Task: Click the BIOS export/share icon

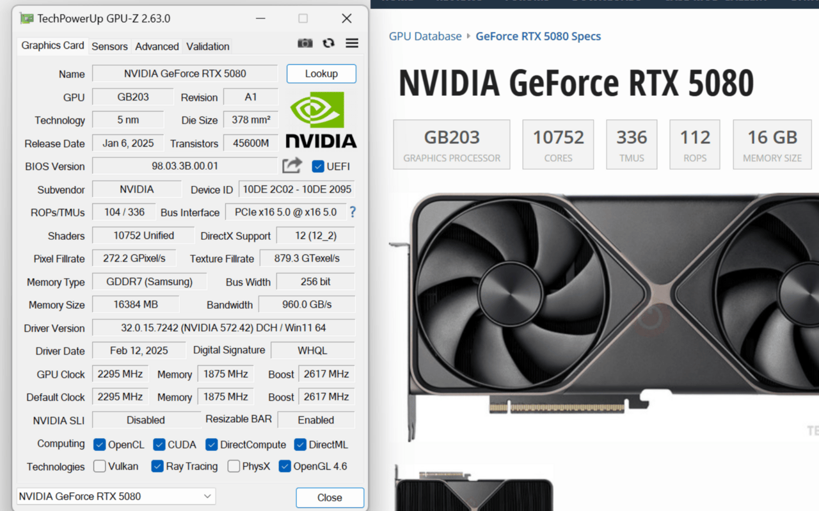Action: point(292,165)
